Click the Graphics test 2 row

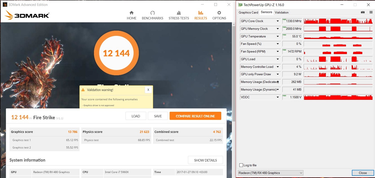tap(44, 147)
